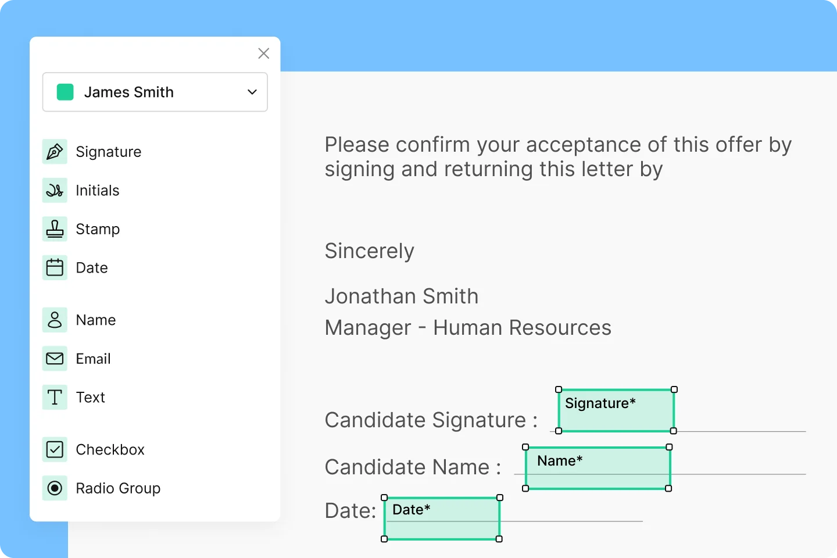The width and height of the screenshot is (837, 558).
Task: Select the Email field tool
Action: [x=93, y=359]
